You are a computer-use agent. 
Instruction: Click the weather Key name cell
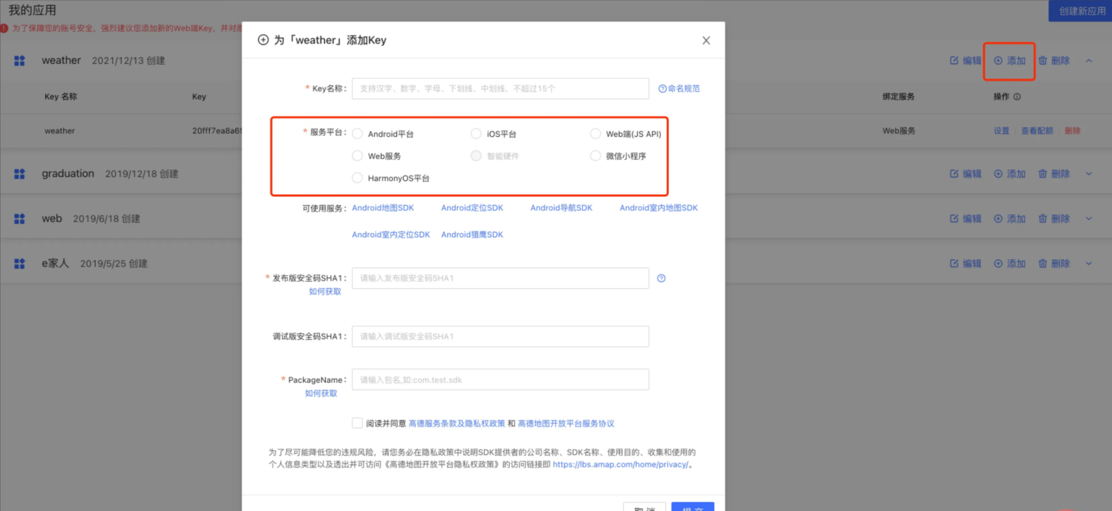click(60, 131)
